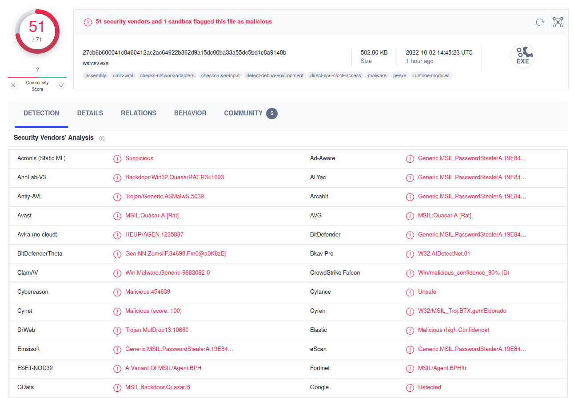Click the reanalyze refresh icon

(540, 22)
